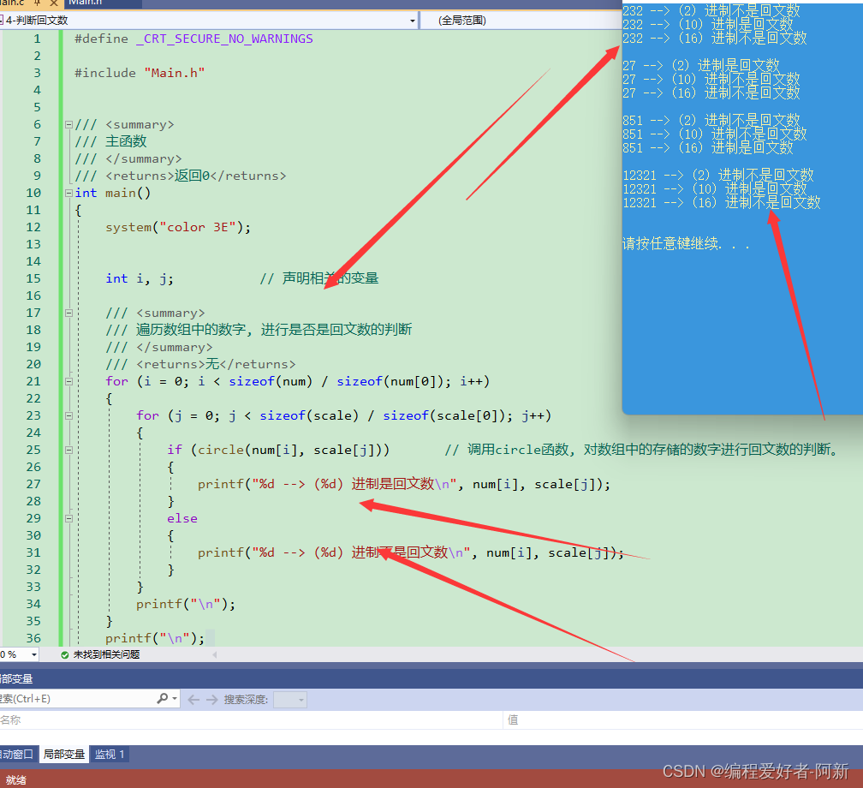Click line number 36 in the gutter

[33, 637]
